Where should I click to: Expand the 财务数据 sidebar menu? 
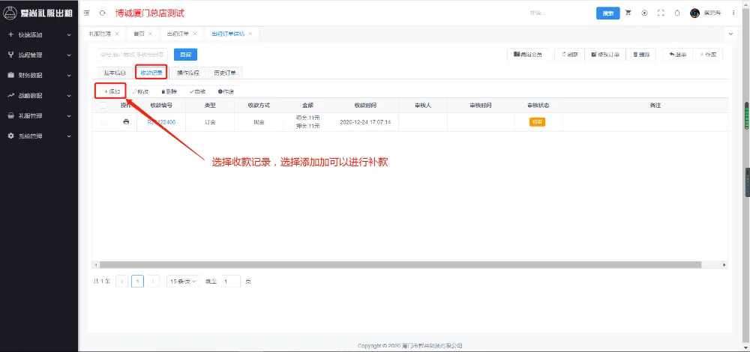click(x=39, y=75)
